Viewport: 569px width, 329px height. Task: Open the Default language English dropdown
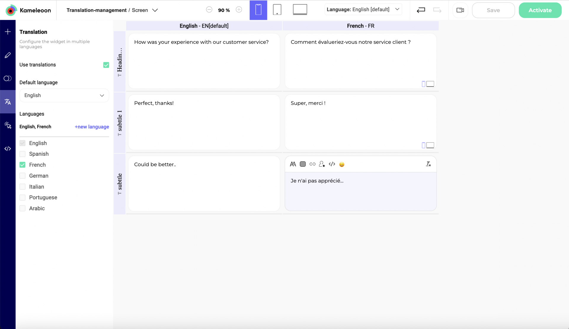tap(64, 95)
